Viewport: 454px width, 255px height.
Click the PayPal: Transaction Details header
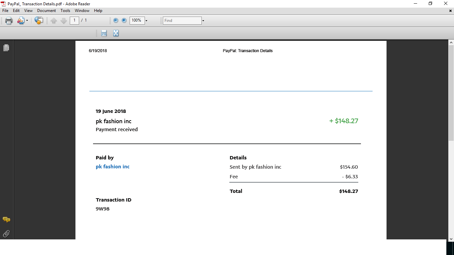click(x=248, y=51)
